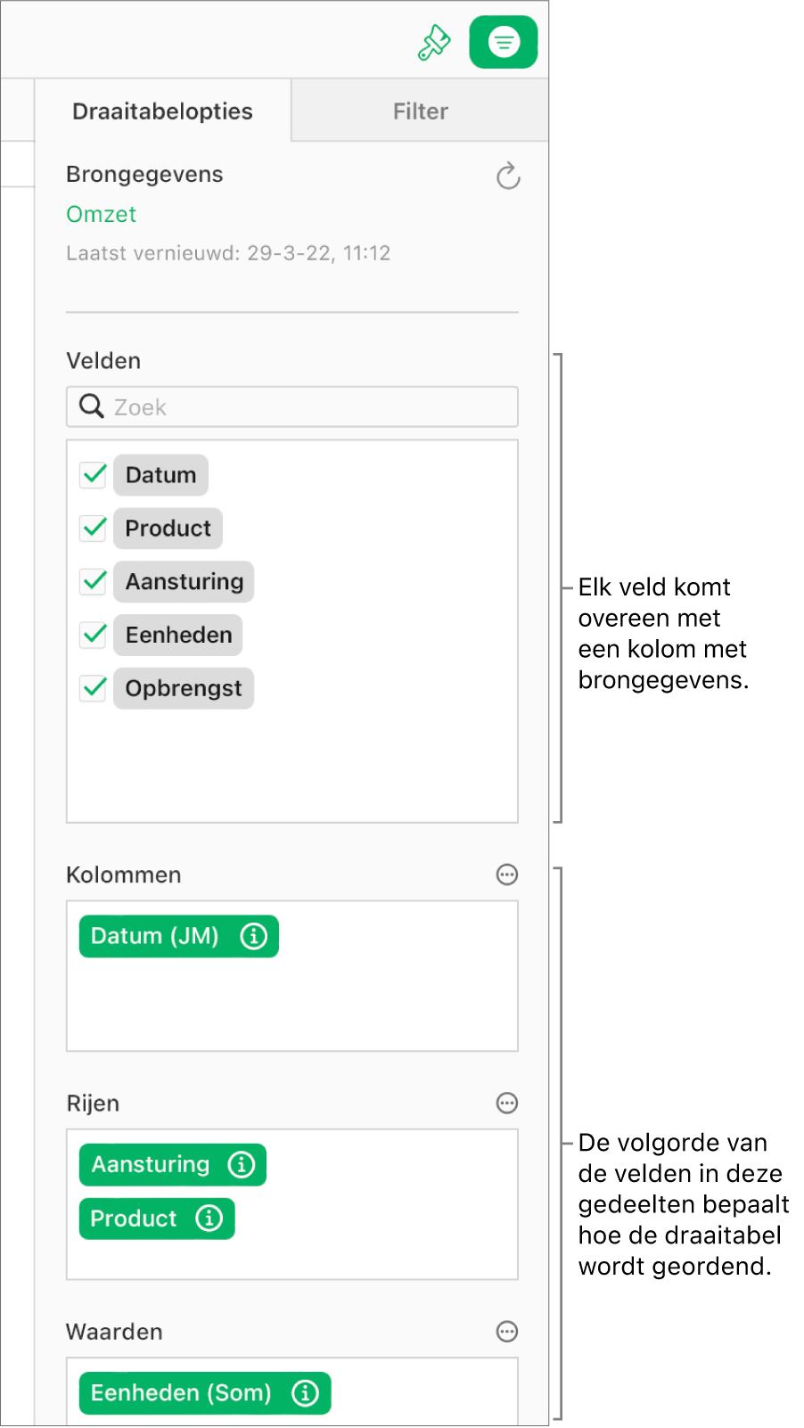Uncheck the Datum field checkbox
Screen dimensions: 804x1428
93,475
